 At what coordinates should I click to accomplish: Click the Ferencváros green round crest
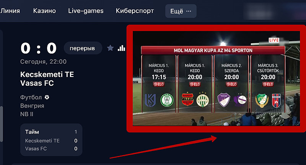pyautogui.click(x=203, y=100)
